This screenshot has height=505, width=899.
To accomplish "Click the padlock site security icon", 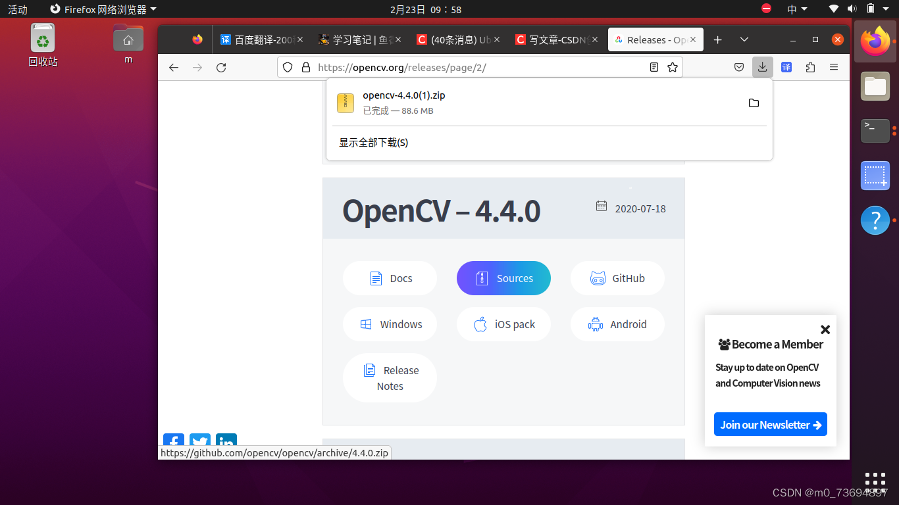I will (x=305, y=67).
